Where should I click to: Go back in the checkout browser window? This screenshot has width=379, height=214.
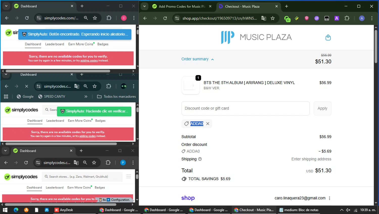point(145,18)
